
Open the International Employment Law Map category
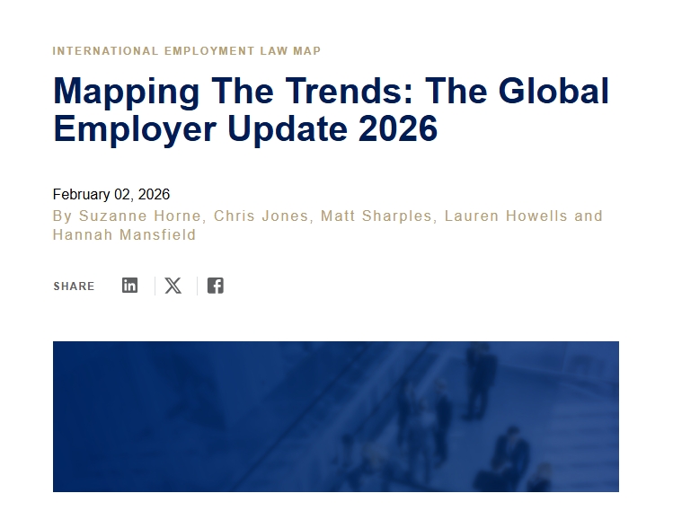pos(186,51)
